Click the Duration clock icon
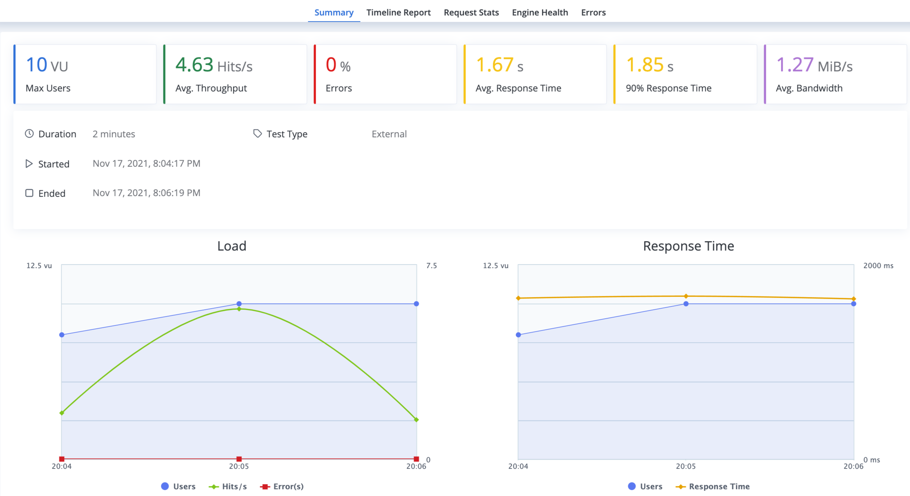The image size is (910, 496). (x=29, y=134)
